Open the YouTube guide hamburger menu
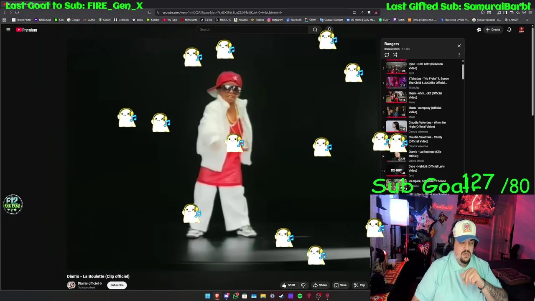Image resolution: width=535 pixels, height=301 pixels. pos(8,30)
